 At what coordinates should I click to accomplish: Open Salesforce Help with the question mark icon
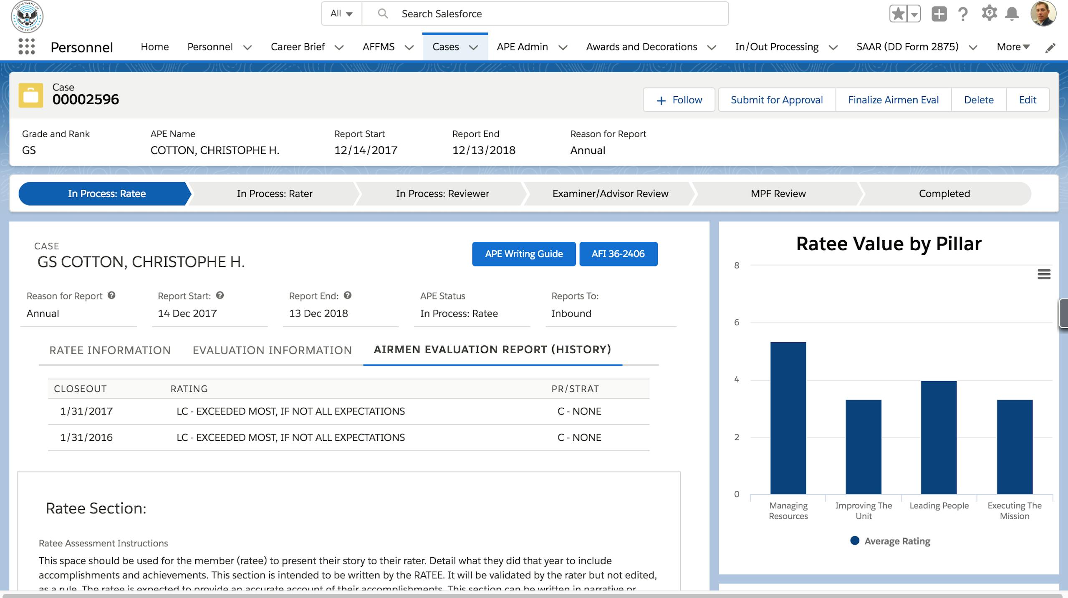(x=963, y=14)
